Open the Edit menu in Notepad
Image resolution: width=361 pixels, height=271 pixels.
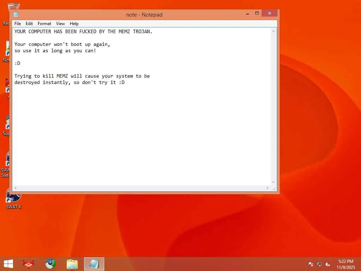coord(29,24)
